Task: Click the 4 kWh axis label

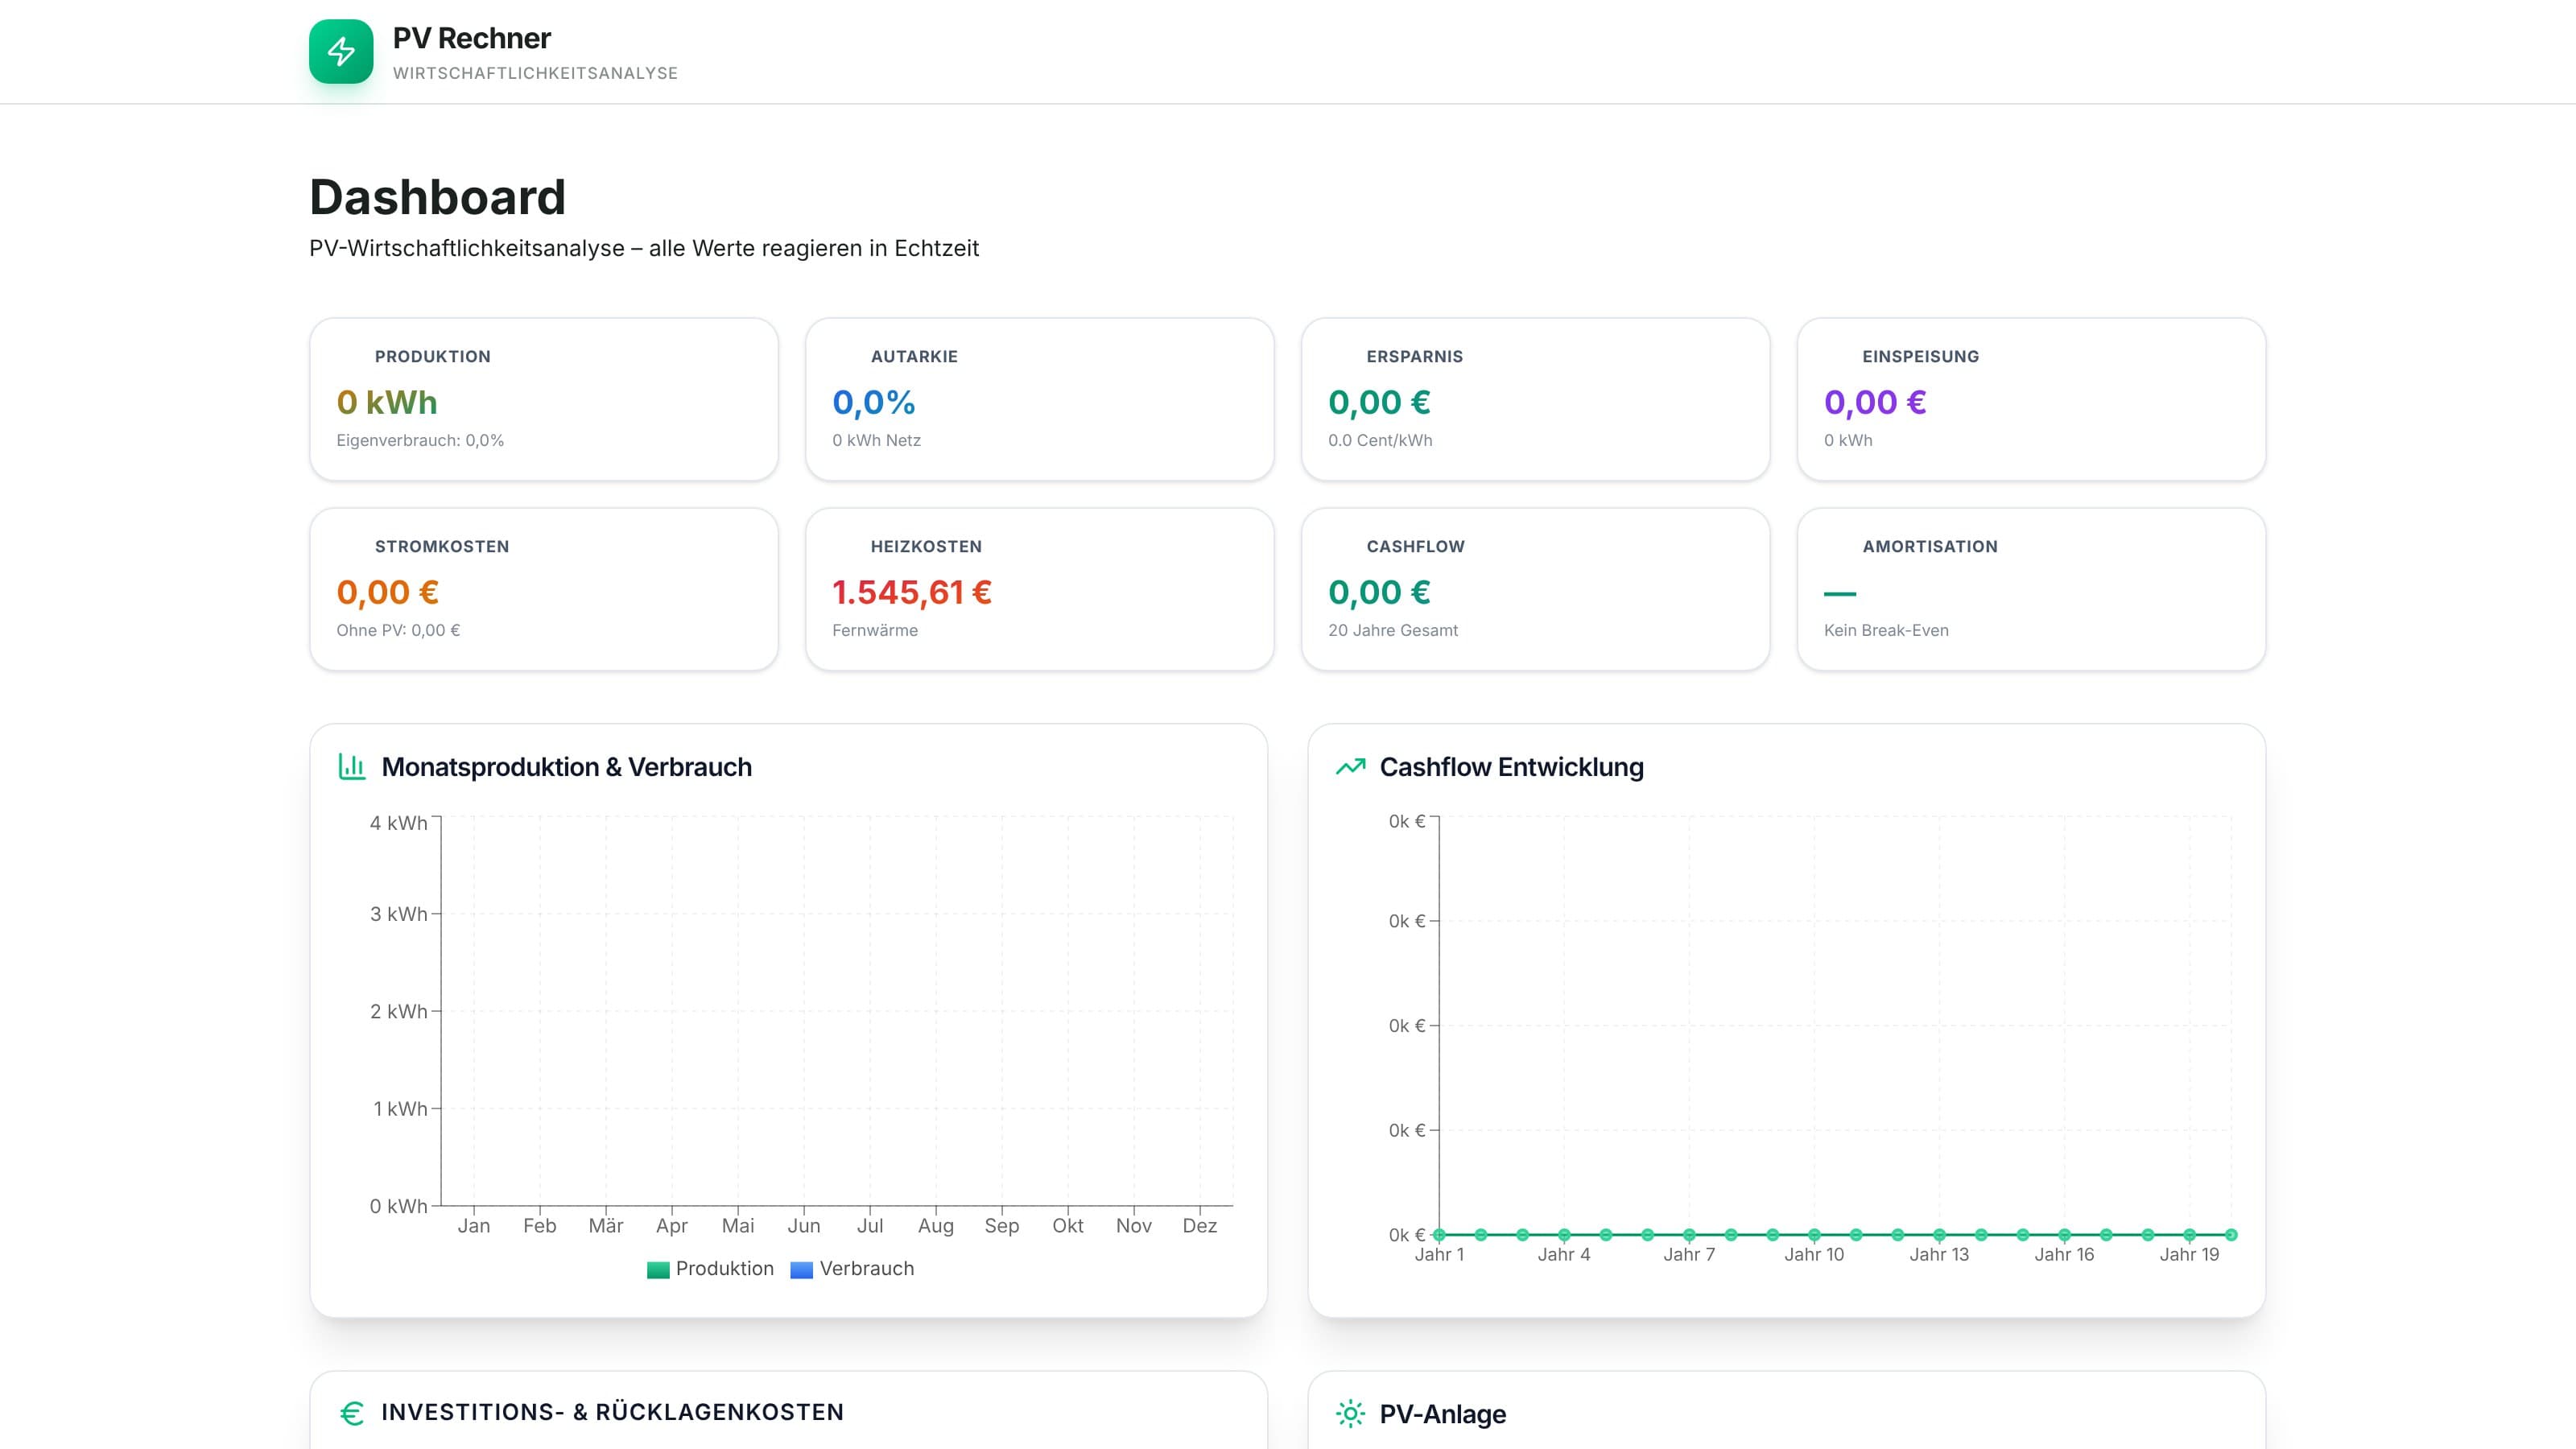Action: coord(398,823)
